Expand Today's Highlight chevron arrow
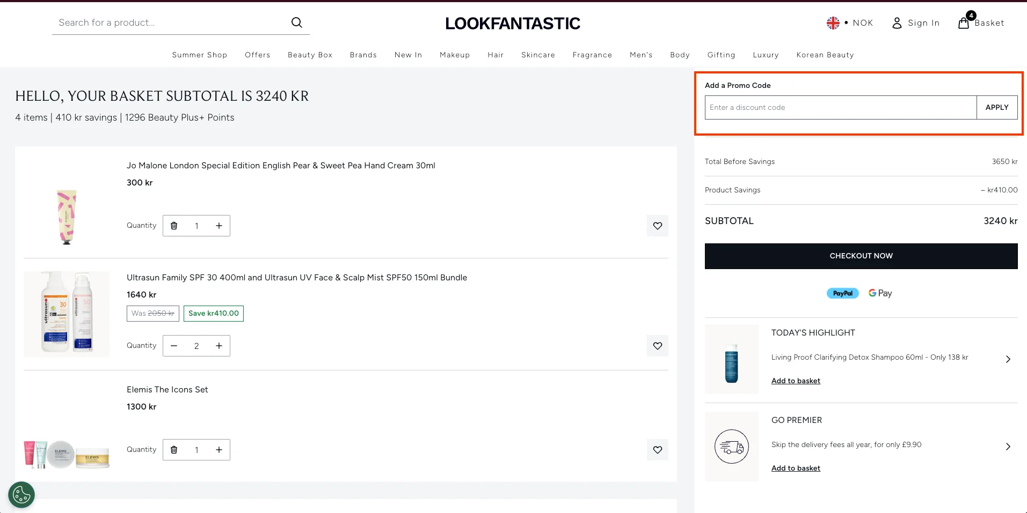Image resolution: width=1027 pixels, height=513 pixels. [x=1008, y=359]
